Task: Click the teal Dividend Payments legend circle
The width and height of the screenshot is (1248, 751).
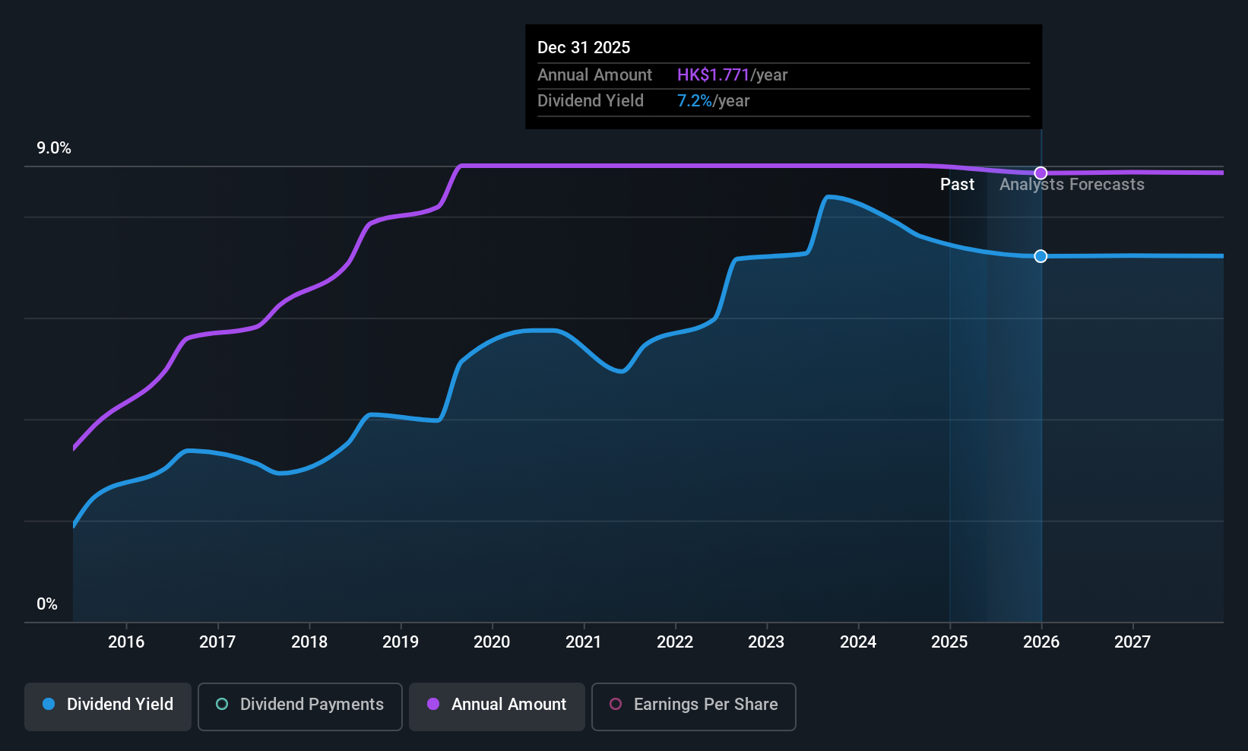Action: point(222,705)
